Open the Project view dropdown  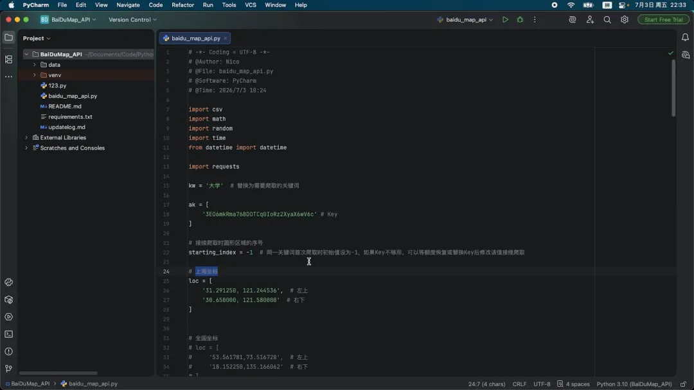(x=37, y=38)
